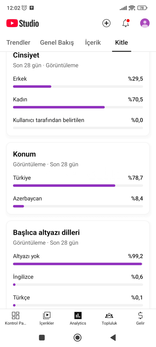
Task: Switch to the Trendler tab
Action: pyautogui.click(x=18, y=42)
